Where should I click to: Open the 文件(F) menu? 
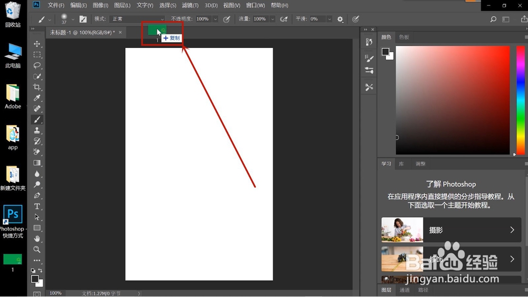click(56, 5)
